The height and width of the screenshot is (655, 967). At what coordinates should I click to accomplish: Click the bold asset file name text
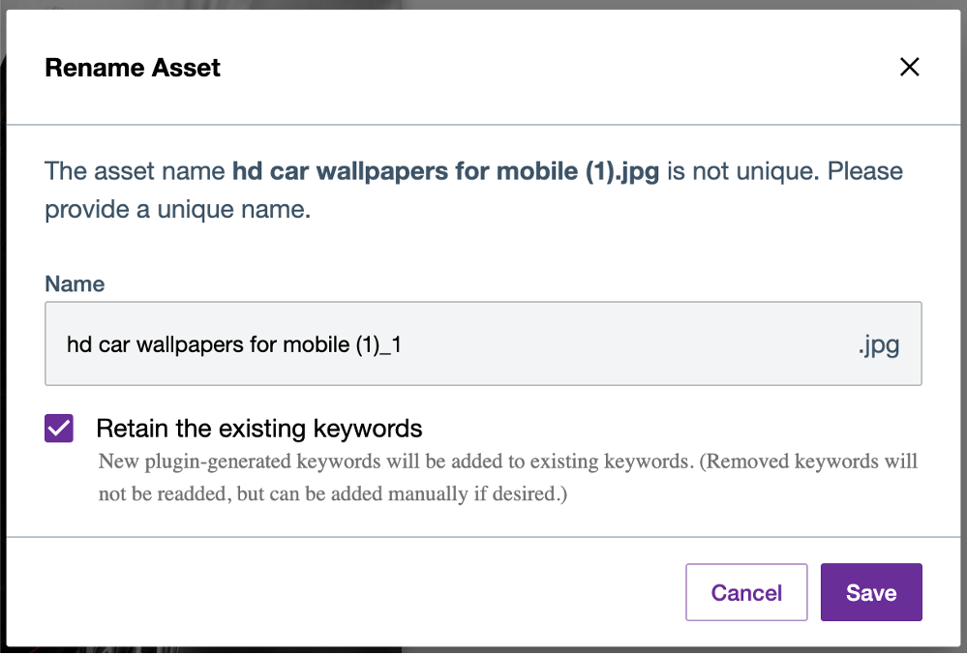click(x=445, y=172)
